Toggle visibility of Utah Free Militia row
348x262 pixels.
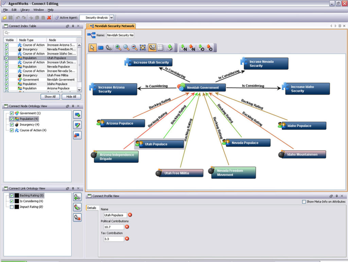[7, 75]
